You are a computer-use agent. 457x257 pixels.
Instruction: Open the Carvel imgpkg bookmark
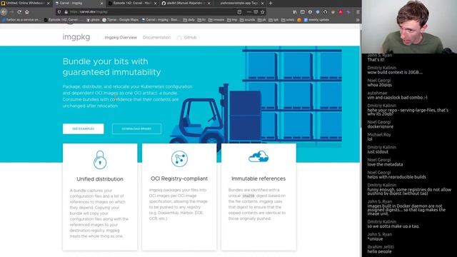pos(161,20)
